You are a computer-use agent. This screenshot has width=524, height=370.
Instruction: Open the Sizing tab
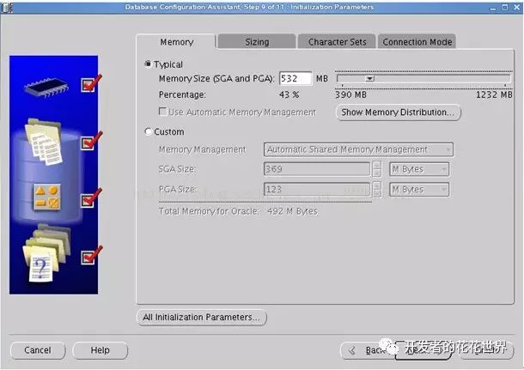pos(257,42)
